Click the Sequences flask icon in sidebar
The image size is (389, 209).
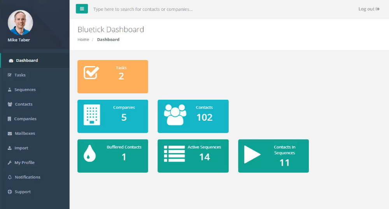pyautogui.click(x=10, y=90)
